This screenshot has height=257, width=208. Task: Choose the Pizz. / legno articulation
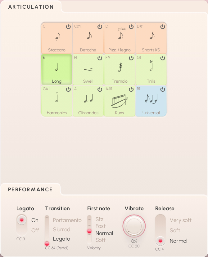coord(120,36)
